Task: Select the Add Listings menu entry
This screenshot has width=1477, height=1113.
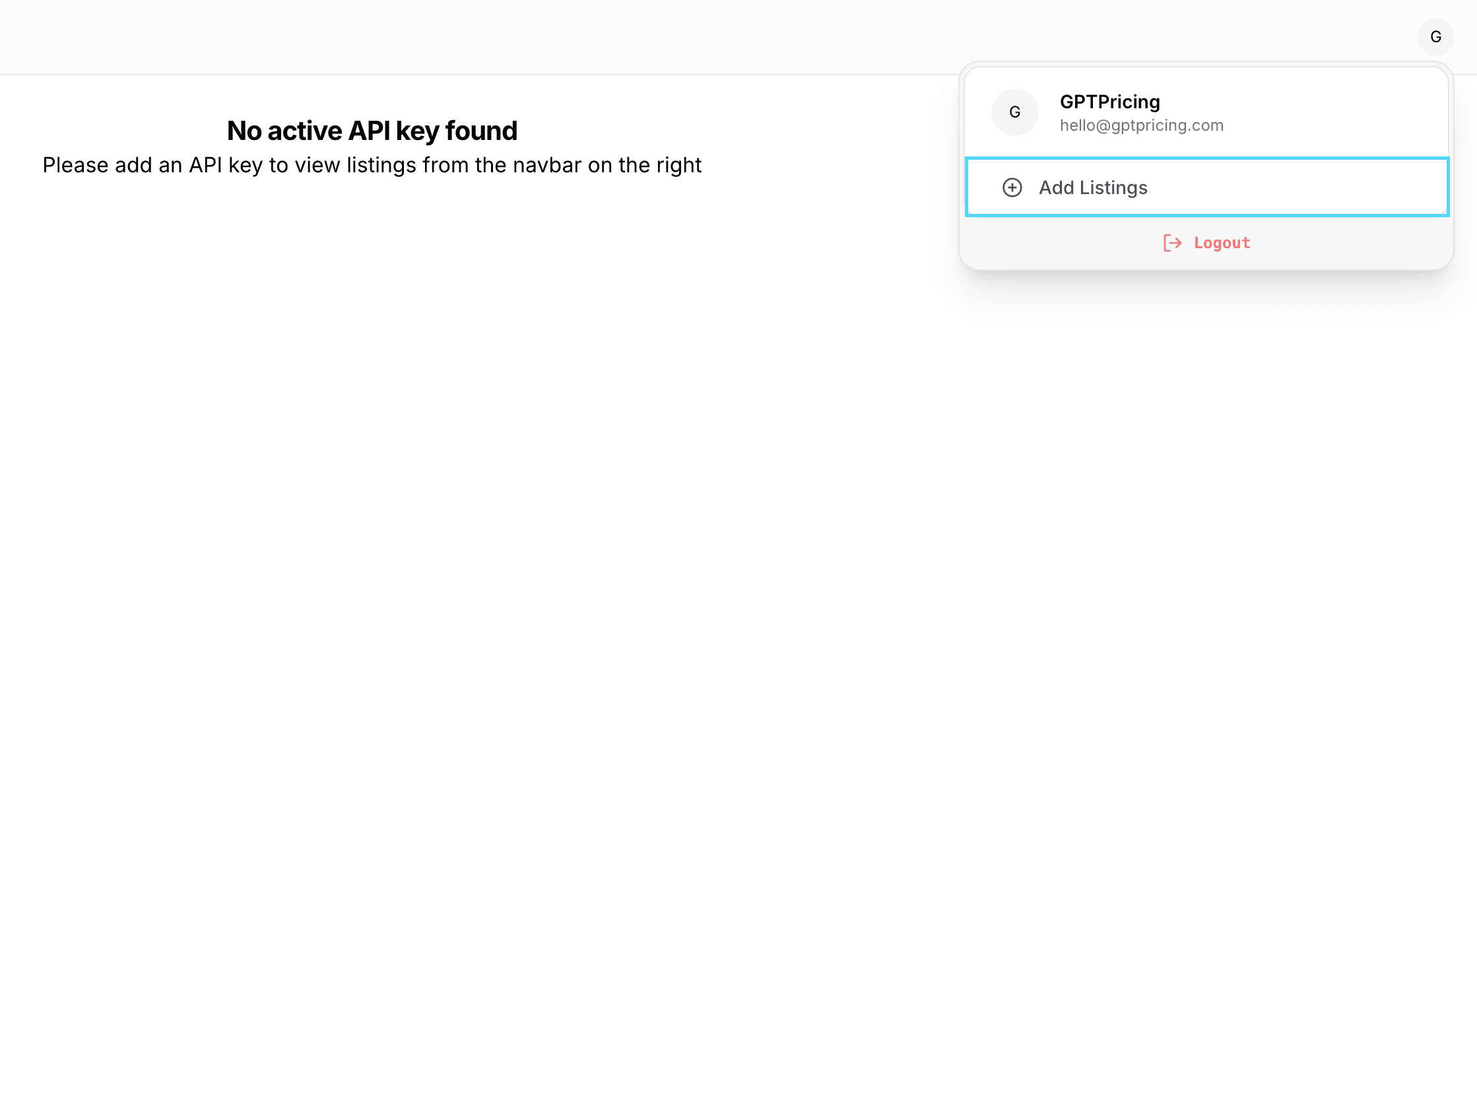Action: (x=1092, y=187)
